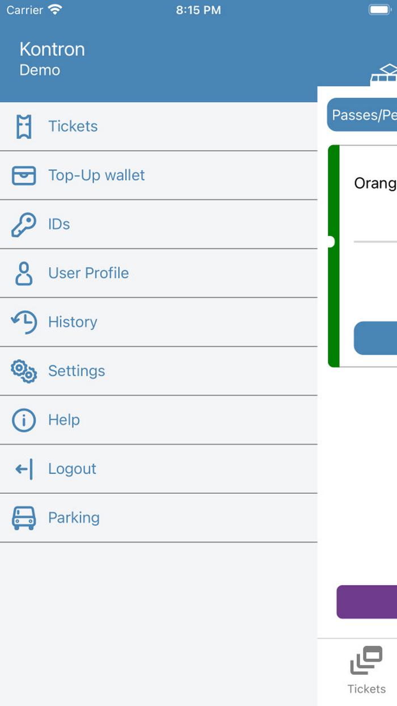Tap the arrow icon beside Logout
The height and width of the screenshot is (706, 397).
24,469
